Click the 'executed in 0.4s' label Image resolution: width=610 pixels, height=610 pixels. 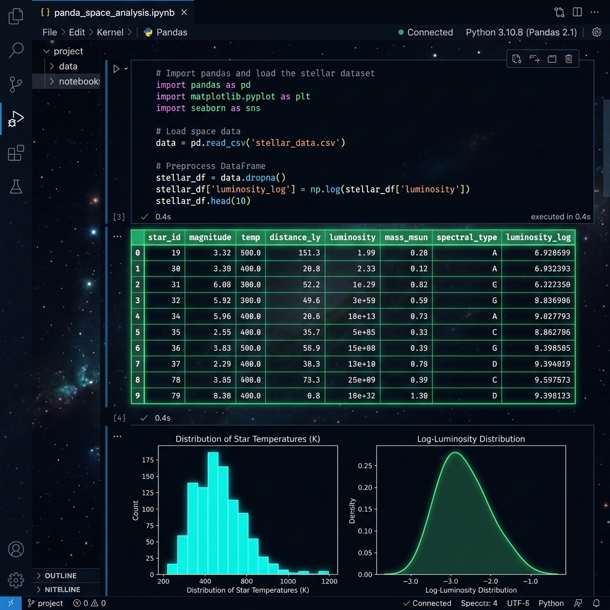point(560,217)
